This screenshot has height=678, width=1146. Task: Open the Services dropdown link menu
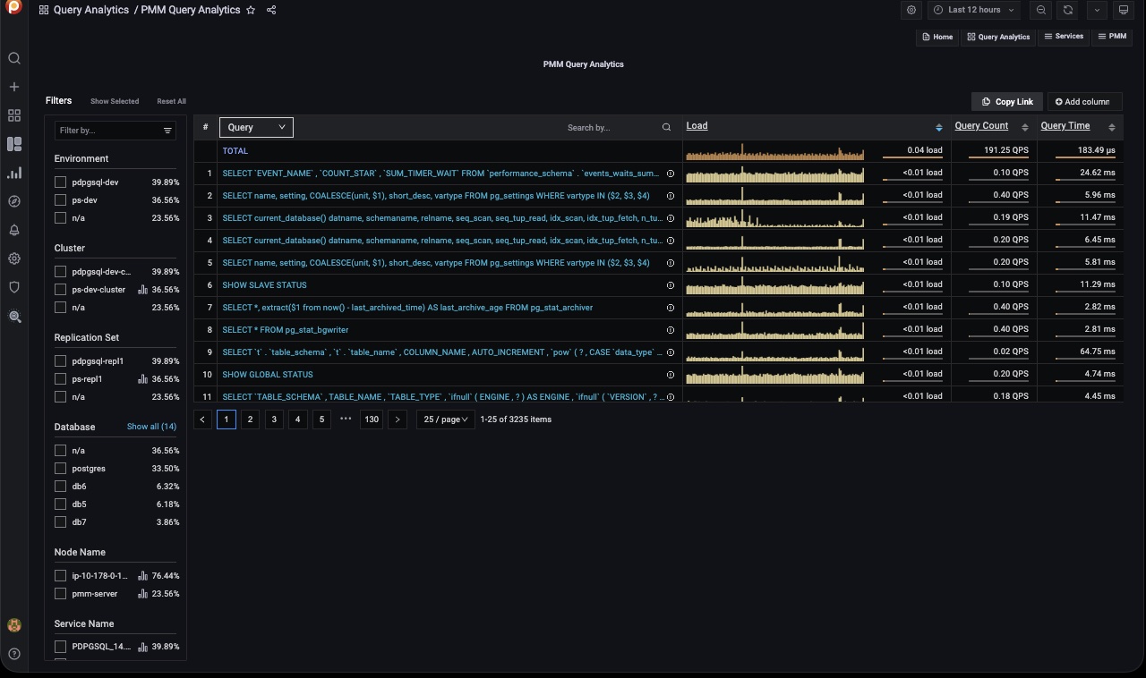point(1064,37)
